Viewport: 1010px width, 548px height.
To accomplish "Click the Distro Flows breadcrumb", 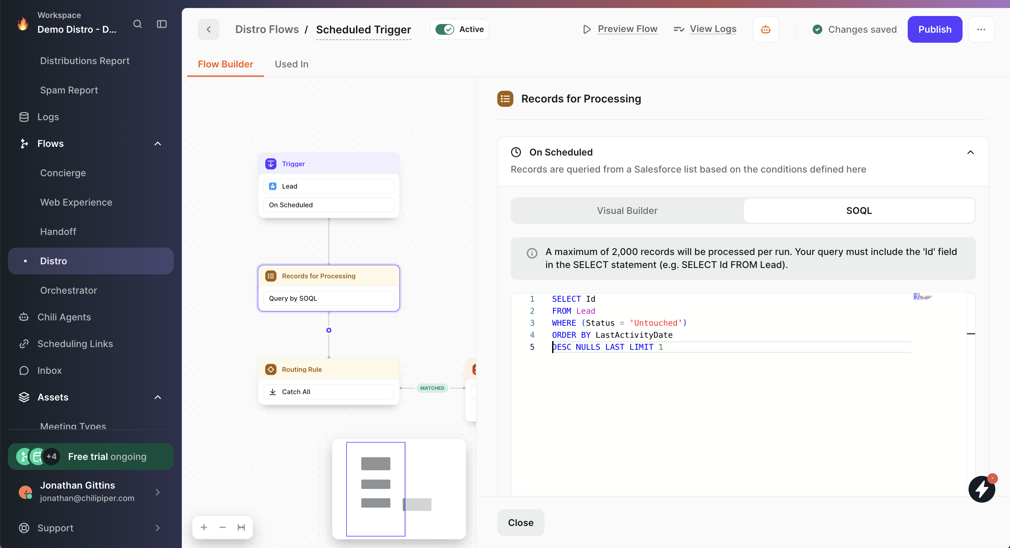I will click(x=267, y=29).
